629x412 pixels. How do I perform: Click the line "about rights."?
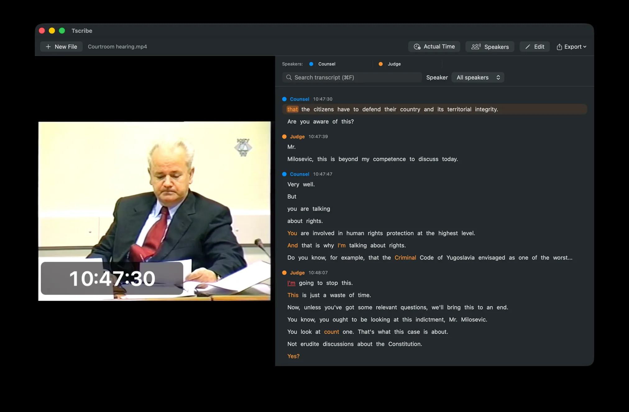click(x=305, y=221)
